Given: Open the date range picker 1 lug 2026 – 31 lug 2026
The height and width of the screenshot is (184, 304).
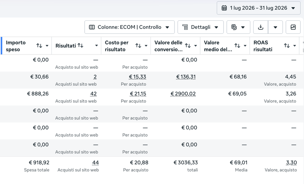Looking at the screenshot, I should pyautogui.click(x=259, y=8).
